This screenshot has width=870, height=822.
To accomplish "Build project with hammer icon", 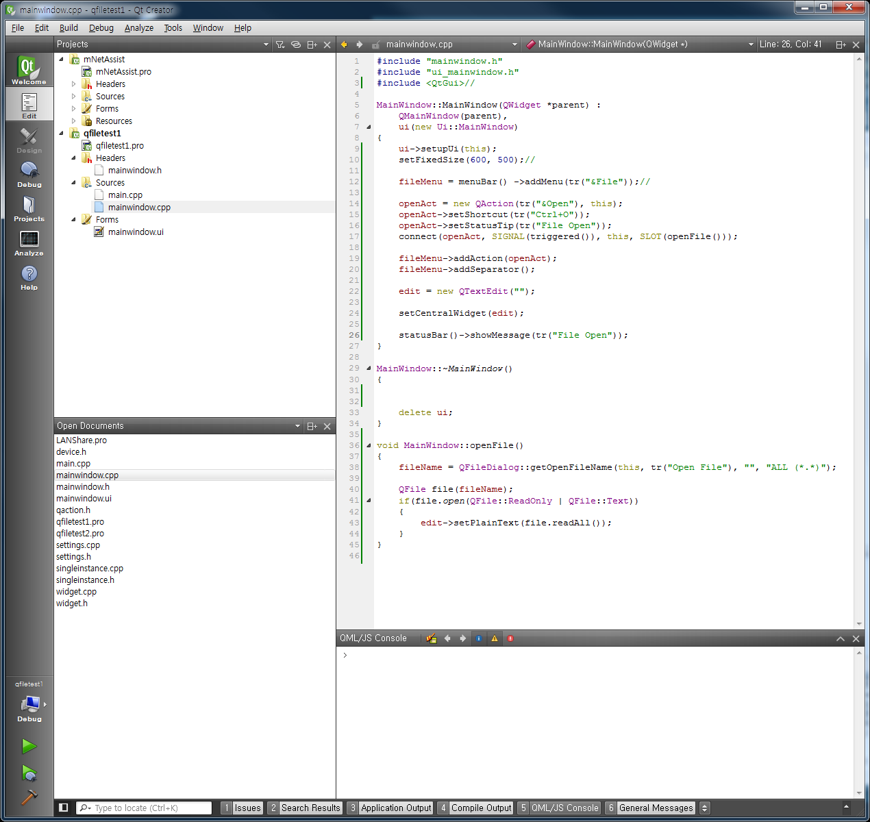I will coord(29,797).
